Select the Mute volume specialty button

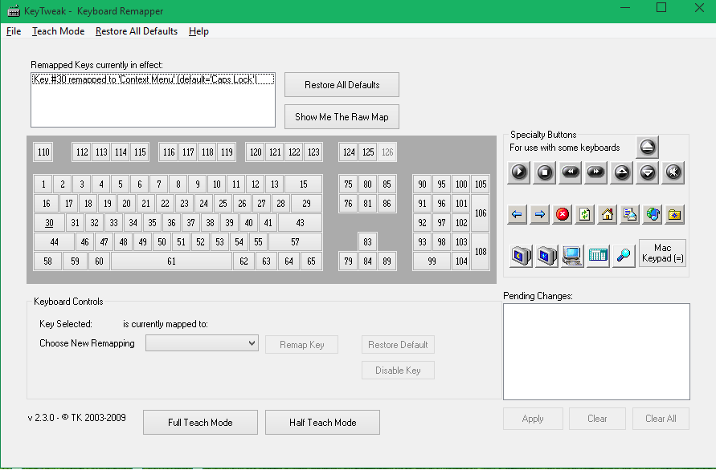pos(673,172)
